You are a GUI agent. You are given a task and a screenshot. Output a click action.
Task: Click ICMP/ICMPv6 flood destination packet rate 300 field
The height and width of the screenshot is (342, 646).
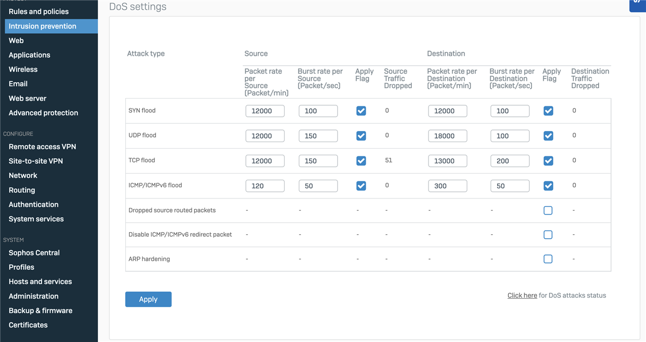448,186
